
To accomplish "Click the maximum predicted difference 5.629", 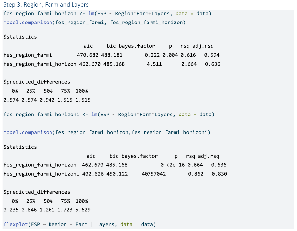I will click(x=83, y=210).
